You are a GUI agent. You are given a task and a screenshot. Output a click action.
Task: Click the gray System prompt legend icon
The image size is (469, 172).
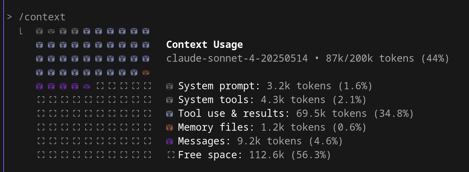pyautogui.click(x=169, y=86)
